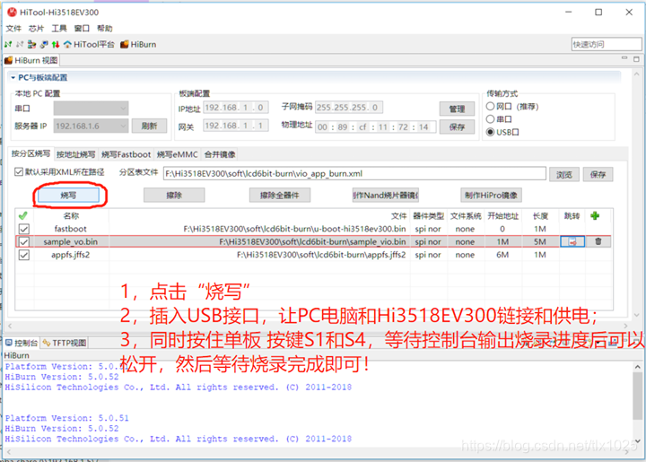The height and width of the screenshot is (462, 646).
Task: Click the 6M start address cell
Action: tap(502, 255)
